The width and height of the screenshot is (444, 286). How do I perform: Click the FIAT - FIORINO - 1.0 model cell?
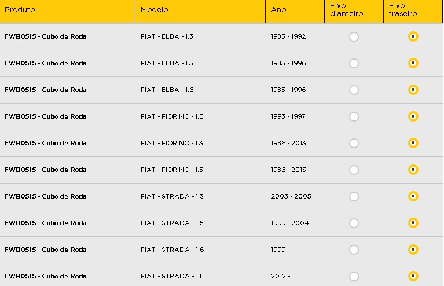coord(172,117)
